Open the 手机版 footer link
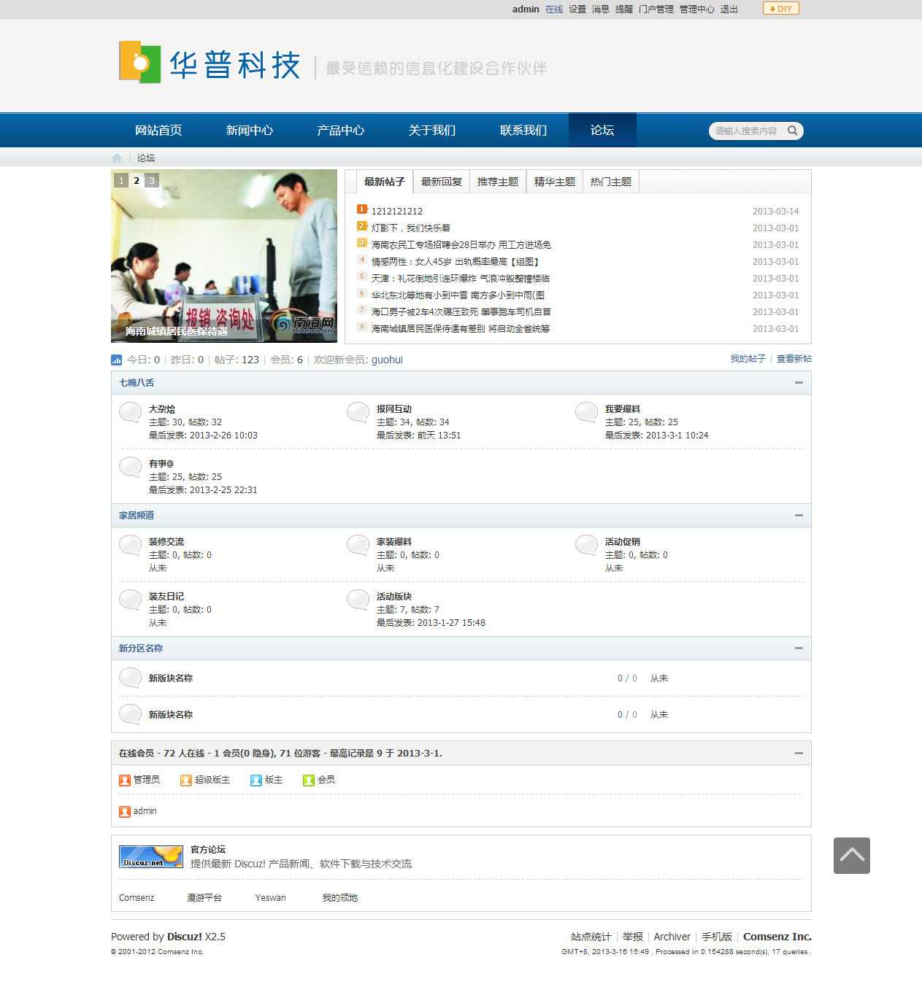This screenshot has width=922, height=995. click(x=717, y=937)
